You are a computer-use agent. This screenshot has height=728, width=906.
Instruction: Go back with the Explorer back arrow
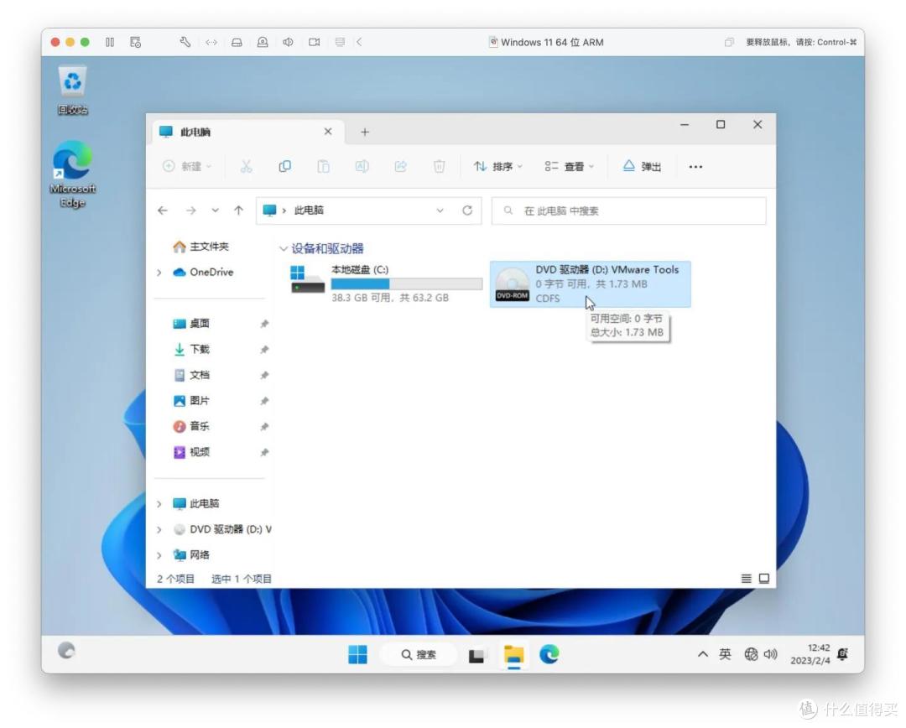[x=163, y=211]
